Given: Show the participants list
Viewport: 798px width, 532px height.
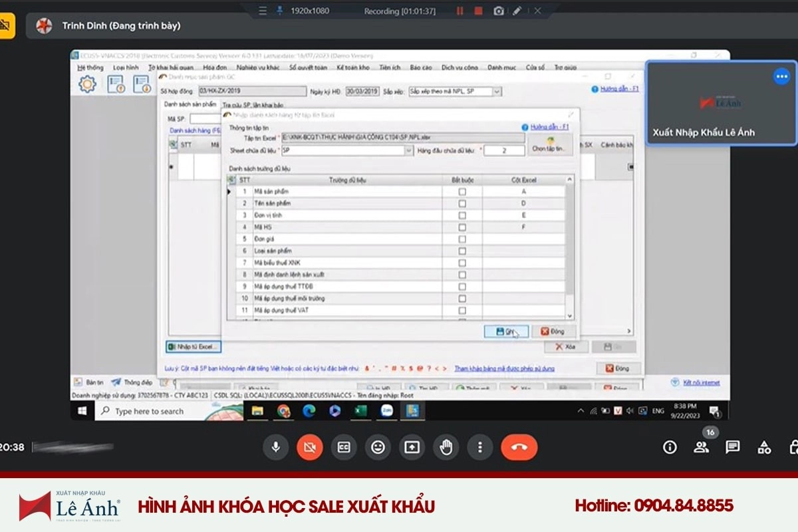Looking at the screenshot, I should click(x=701, y=447).
